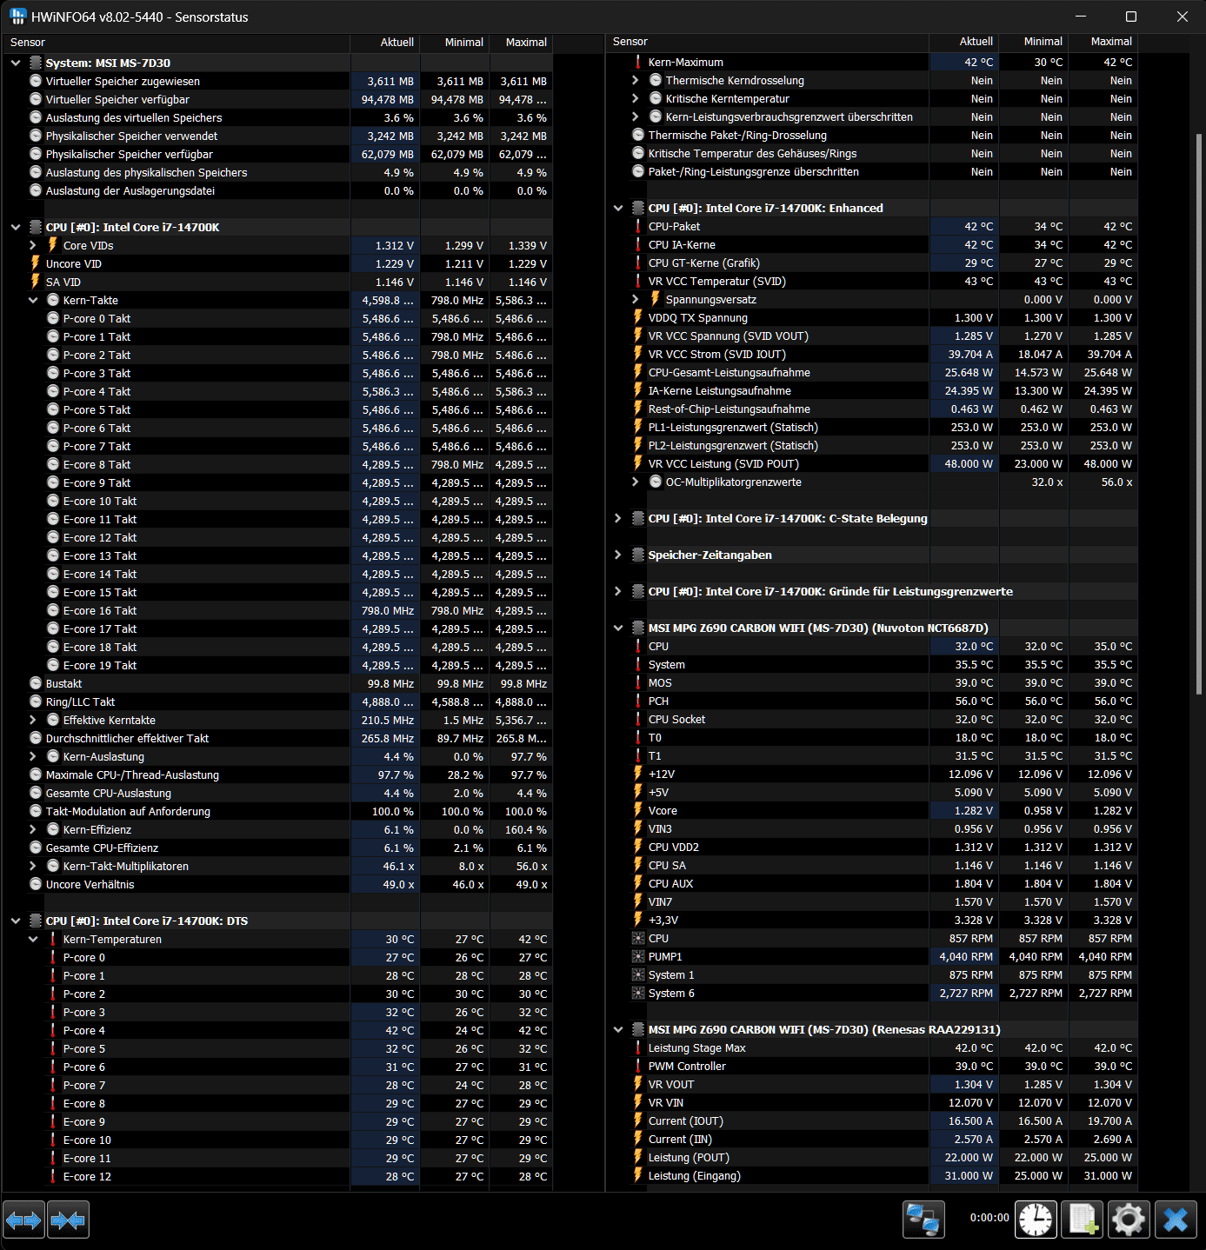The height and width of the screenshot is (1250, 1206).
Task: Click the lightning icon beside VR VOUT
Action: (x=638, y=1084)
